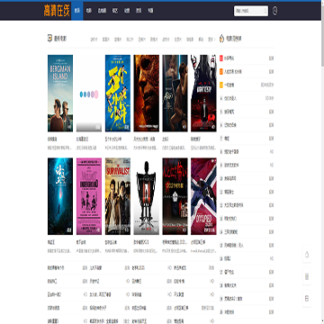The image size is (324, 324).
Task: Open the orange number two ranked entry
Action: (x=247, y=72)
